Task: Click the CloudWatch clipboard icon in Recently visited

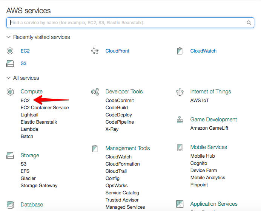Action: tap(180, 51)
